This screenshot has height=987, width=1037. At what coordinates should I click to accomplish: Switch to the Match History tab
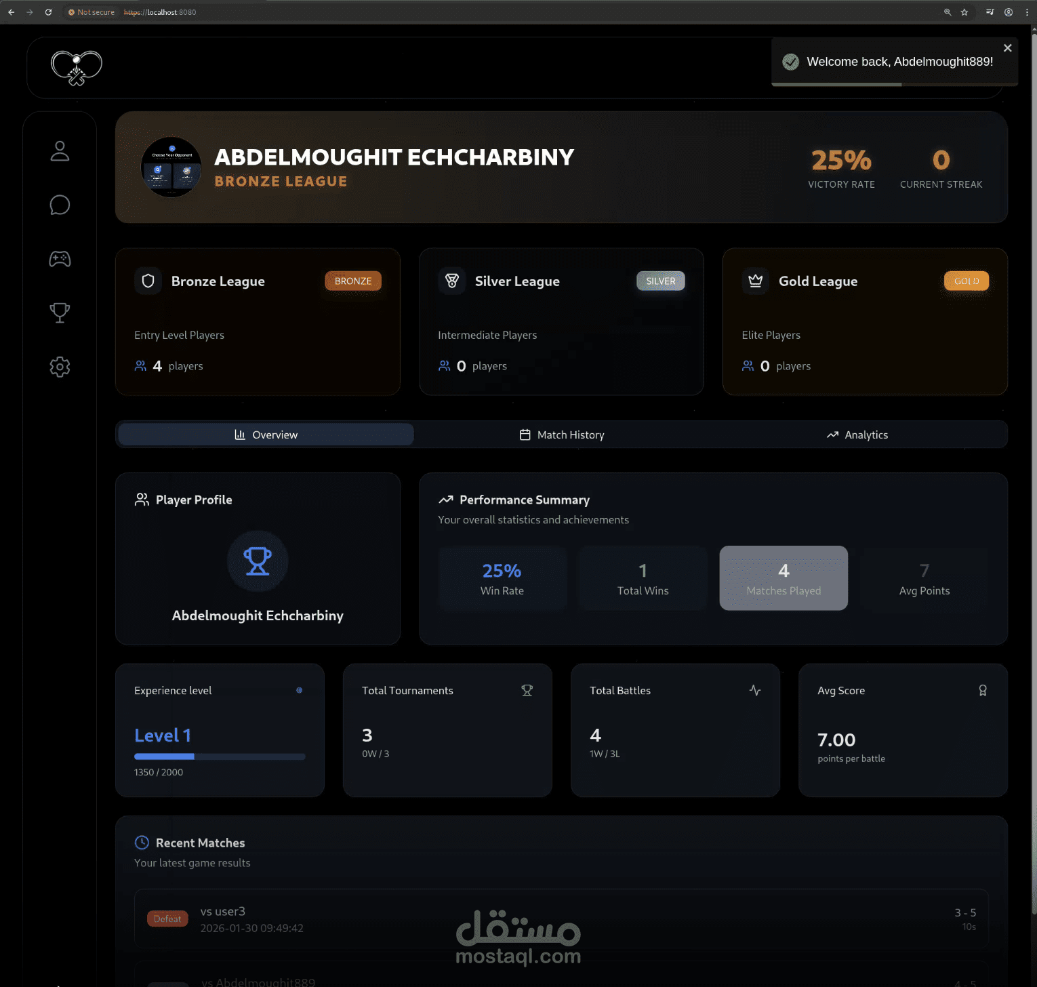[561, 435]
